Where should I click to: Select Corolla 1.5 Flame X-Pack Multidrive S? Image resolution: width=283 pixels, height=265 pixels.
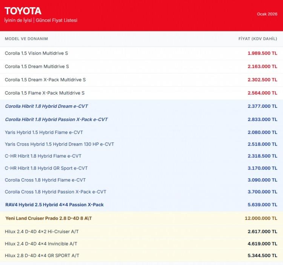(x=45, y=93)
